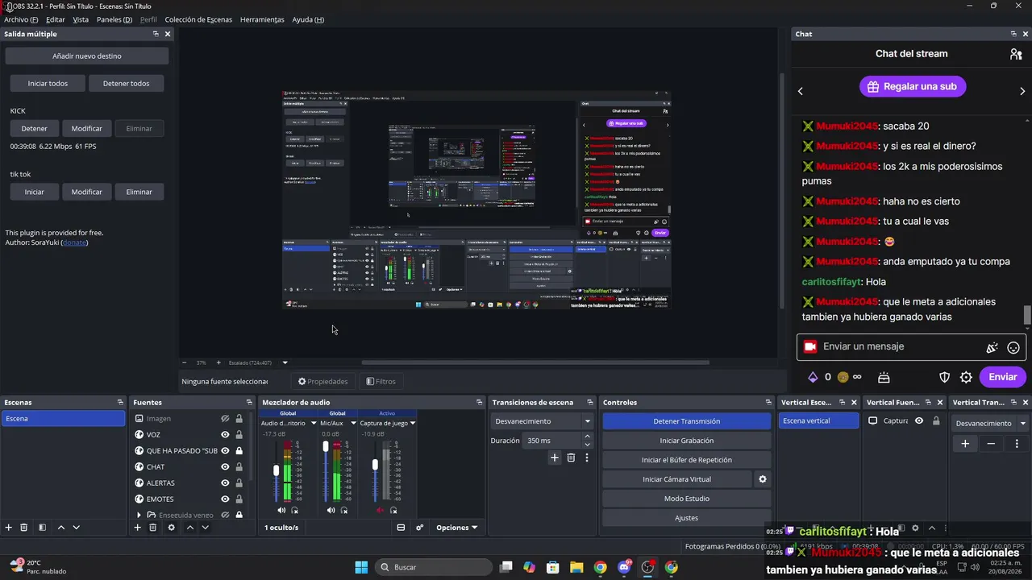This screenshot has width=1032, height=580.
Task: Click Iniciar Grabación button
Action: pyautogui.click(x=687, y=441)
